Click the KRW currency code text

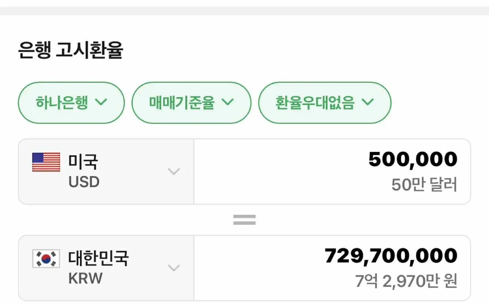[85, 279]
